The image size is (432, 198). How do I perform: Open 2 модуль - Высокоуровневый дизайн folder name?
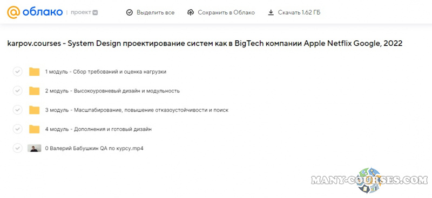click(x=112, y=91)
